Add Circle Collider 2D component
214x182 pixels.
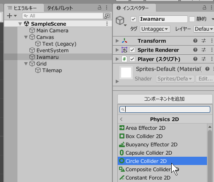click(162, 161)
